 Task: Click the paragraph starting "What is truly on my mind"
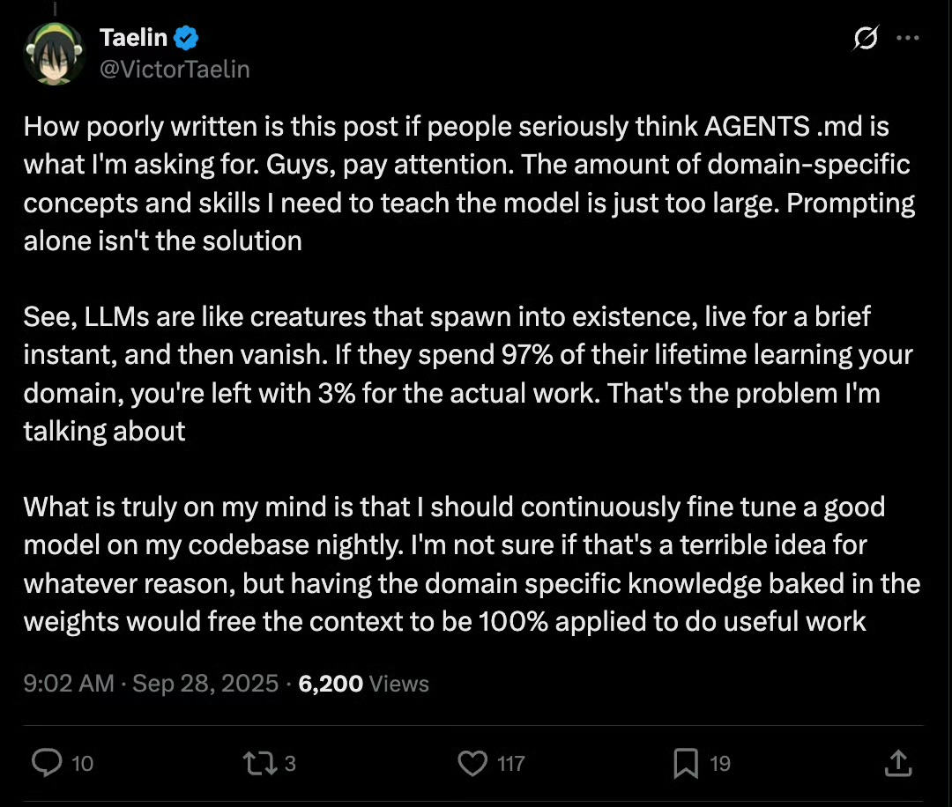pyautogui.click(x=467, y=564)
